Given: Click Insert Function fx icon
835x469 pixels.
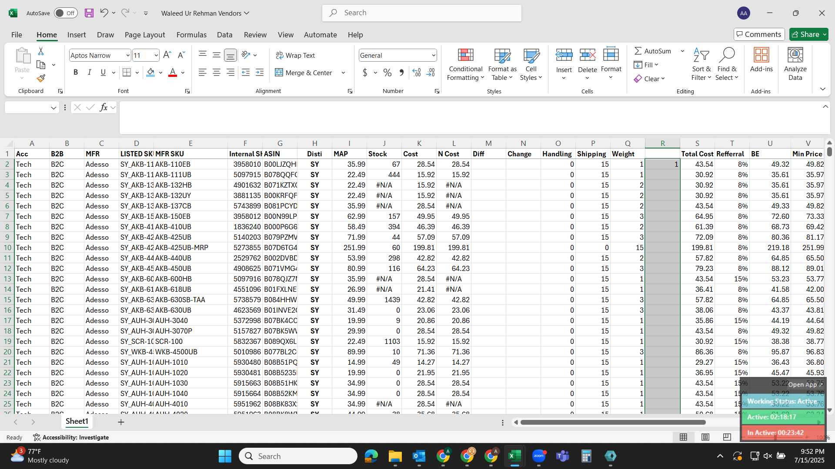Looking at the screenshot, I should coord(104,107).
